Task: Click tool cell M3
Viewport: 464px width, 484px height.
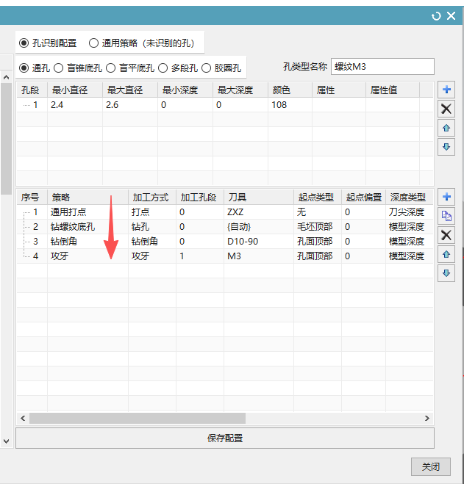Action: coord(259,256)
